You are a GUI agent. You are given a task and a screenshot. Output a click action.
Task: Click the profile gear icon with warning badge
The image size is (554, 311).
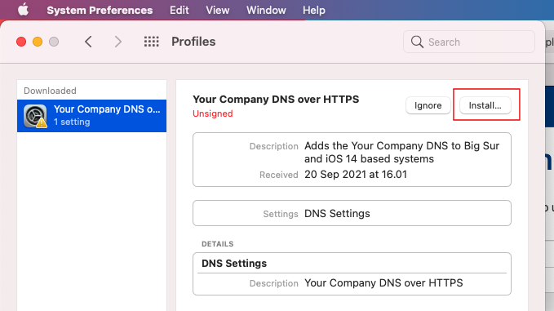pyautogui.click(x=35, y=116)
